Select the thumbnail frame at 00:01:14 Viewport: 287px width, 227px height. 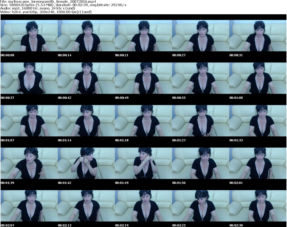pos(86,121)
